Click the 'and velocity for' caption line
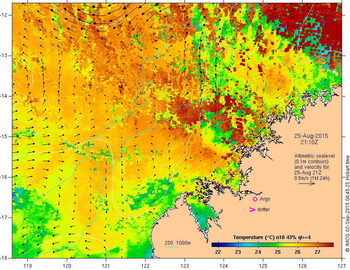The width and height of the screenshot is (350, 270). (x=311, y=167)
